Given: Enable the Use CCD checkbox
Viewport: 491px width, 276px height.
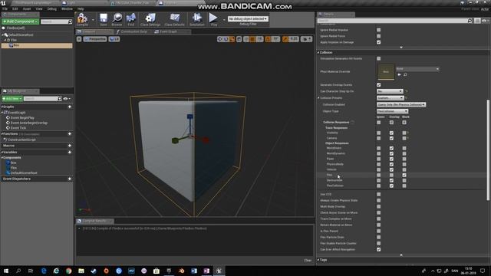Looking at the screenshot, I should (378, 194).
